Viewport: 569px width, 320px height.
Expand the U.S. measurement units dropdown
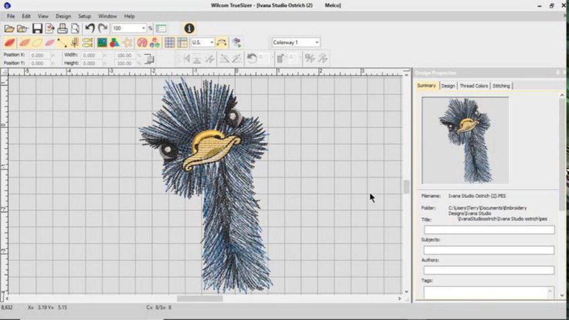pyautogui.click(x=212, y=42)
